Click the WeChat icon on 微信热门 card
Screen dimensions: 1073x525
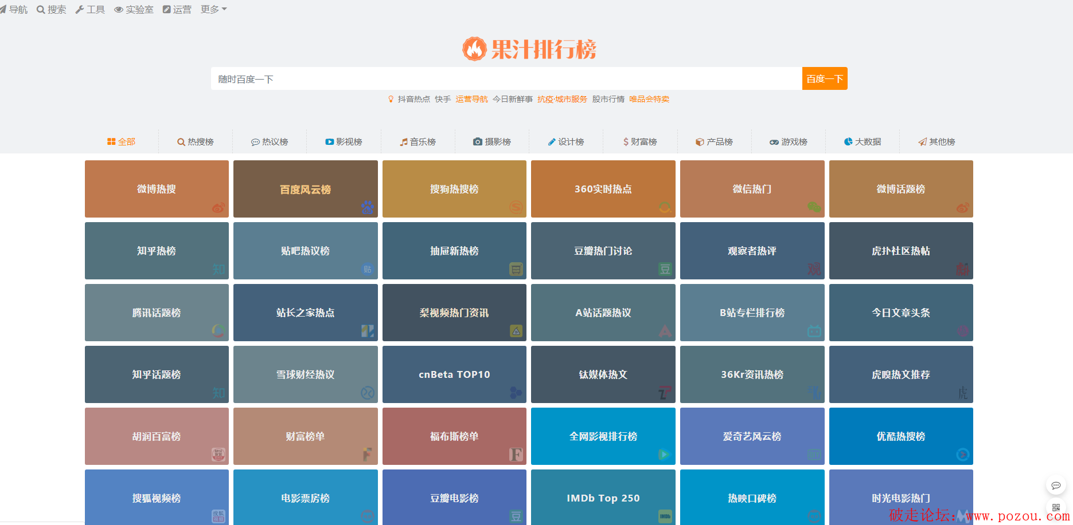coord(814,207)
